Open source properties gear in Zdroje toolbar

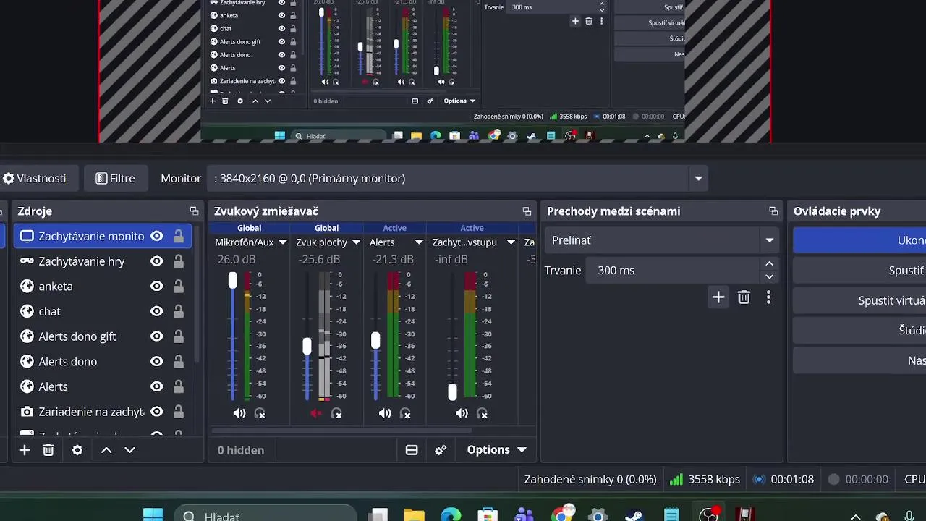coord(77,450)
